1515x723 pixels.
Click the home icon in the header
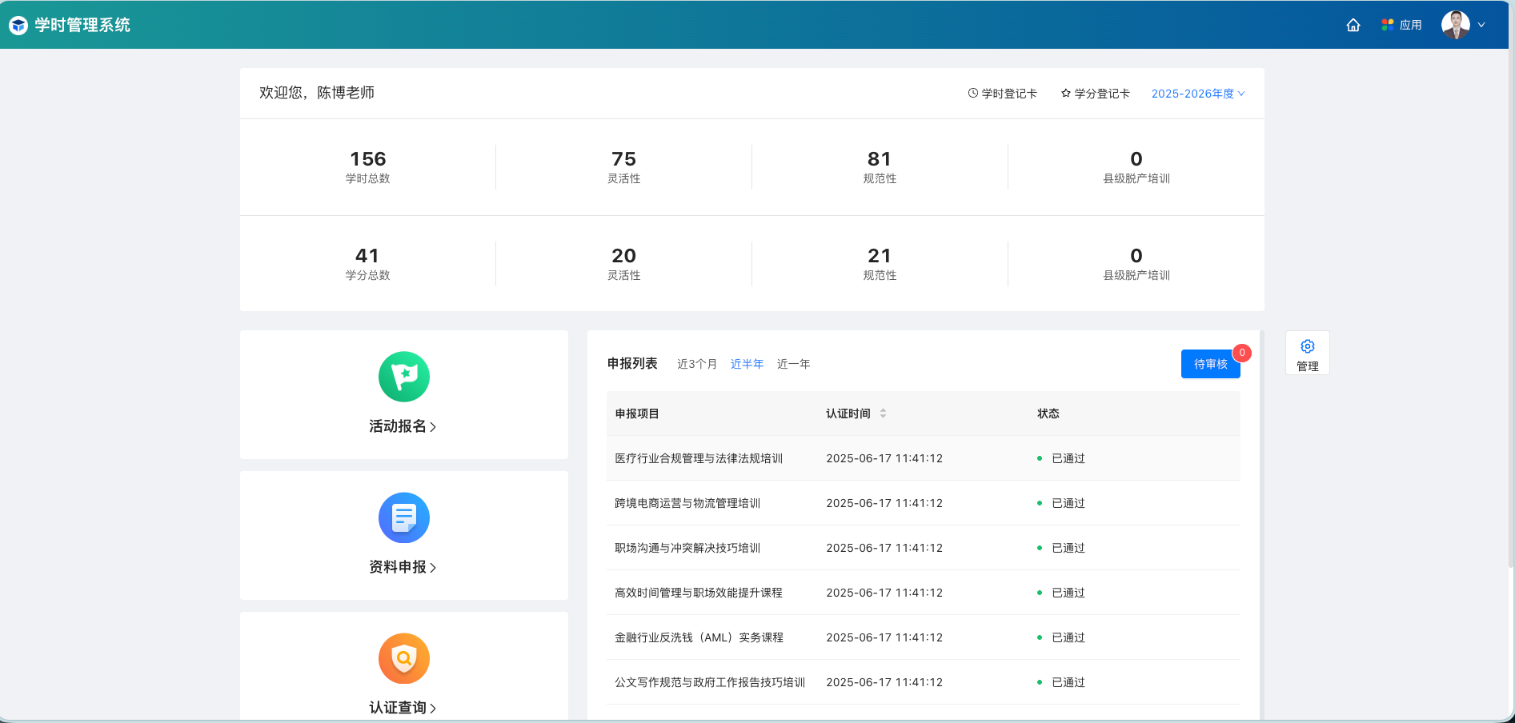point(1353,25)
